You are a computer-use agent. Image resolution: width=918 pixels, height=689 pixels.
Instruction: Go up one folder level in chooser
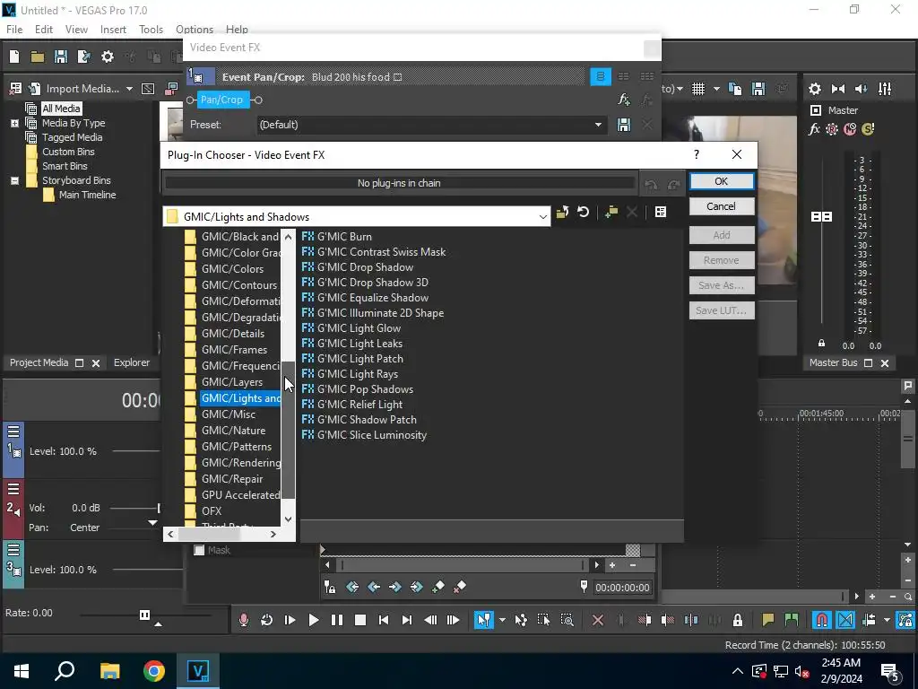tap(562, 212)
